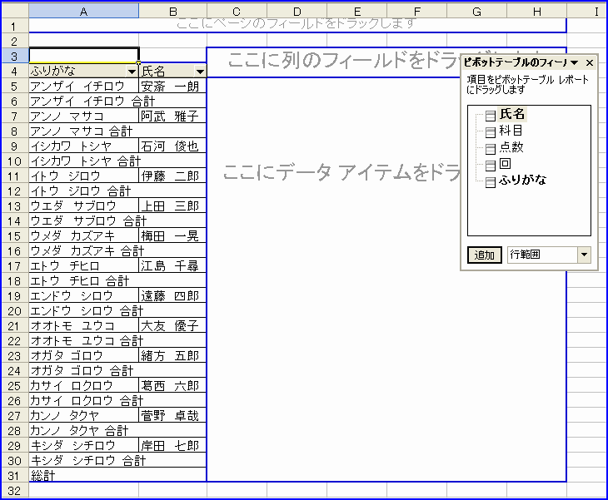The image size is (608, 500).
Task: Click the 追加 button
Action: pos(484,255)
